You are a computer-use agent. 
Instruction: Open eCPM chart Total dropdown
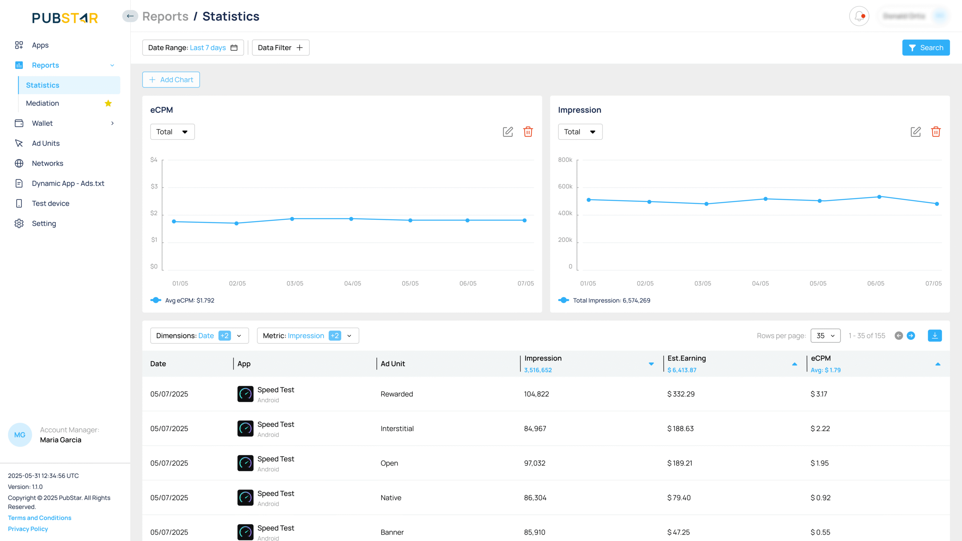click(172, 132)
